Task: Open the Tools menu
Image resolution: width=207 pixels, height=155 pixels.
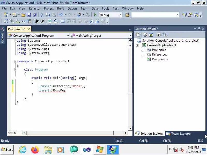Action: 105,9
